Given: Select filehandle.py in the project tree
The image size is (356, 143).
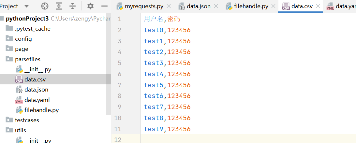Looking at the screenshot, I should tap(41, 110).
